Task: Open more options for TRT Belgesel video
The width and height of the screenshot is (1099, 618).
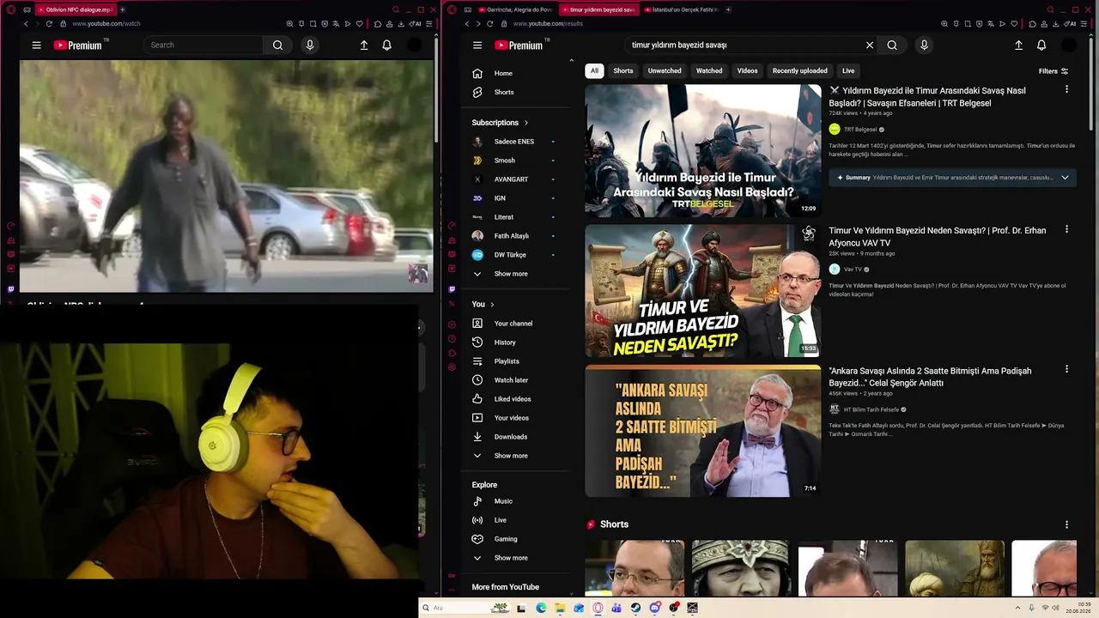Action: tap(1066, 89)
